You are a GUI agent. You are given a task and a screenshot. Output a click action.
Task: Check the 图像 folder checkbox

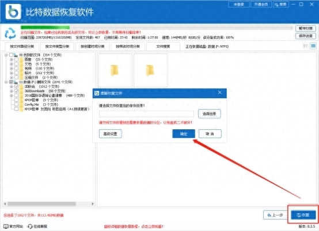tap(16, 60)
